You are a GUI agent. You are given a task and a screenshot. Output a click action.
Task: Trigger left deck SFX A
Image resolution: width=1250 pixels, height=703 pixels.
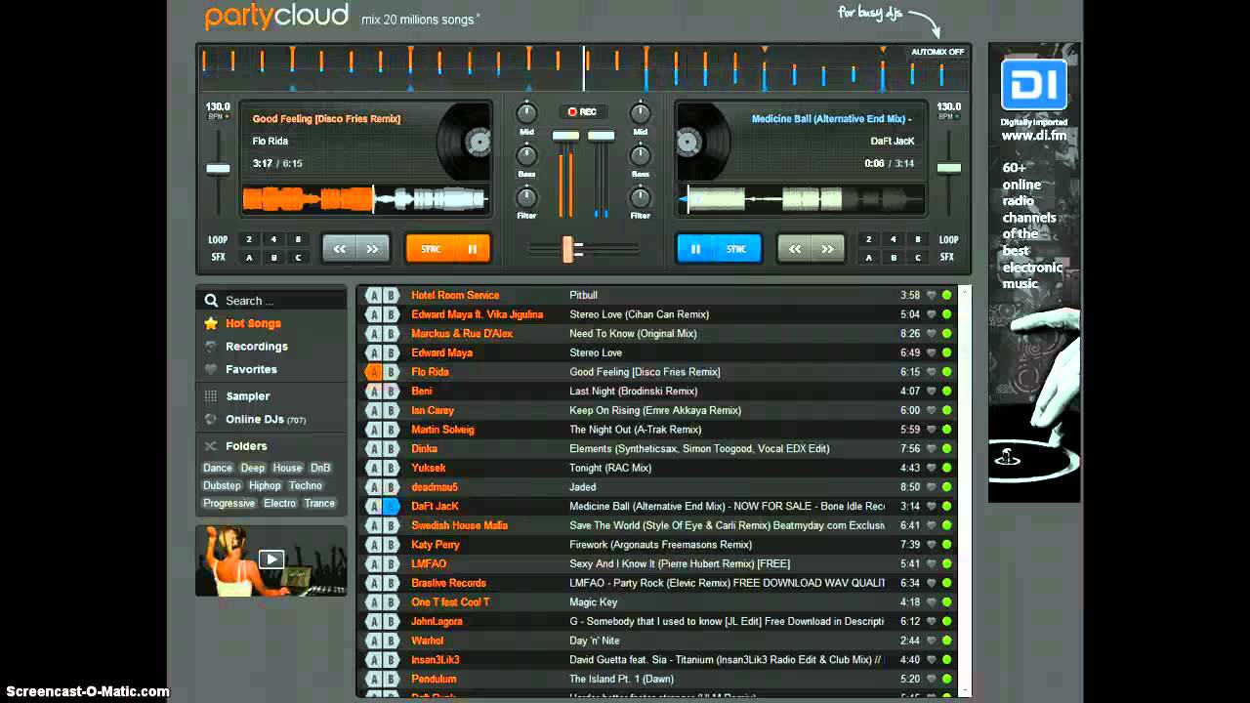(x=249, y=258)
